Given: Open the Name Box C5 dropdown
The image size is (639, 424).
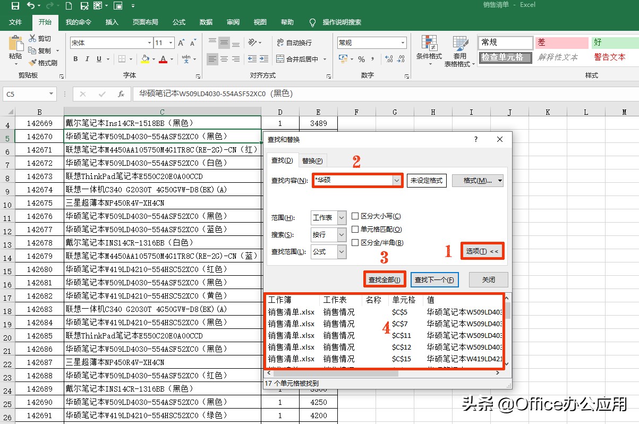Looking at the screenshot, I should (x=52, y=94).
